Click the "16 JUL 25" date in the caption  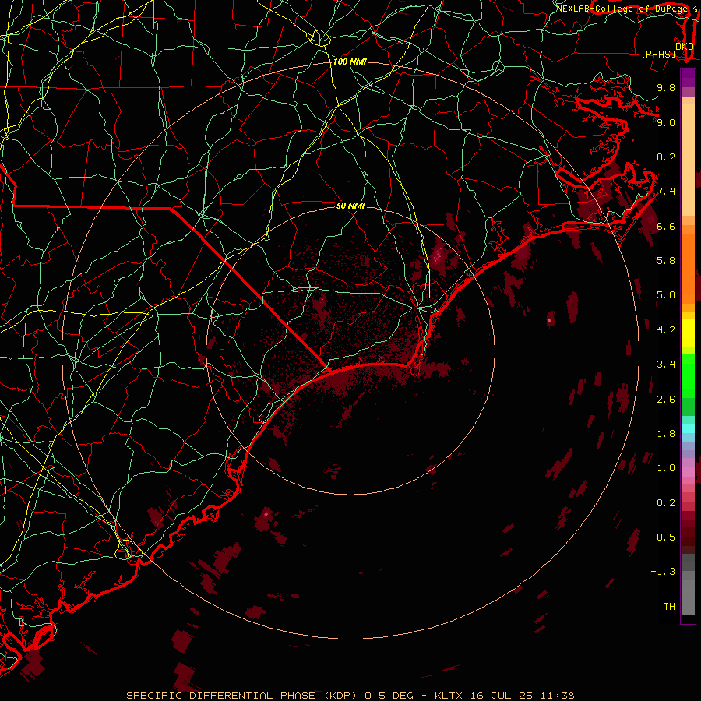503,696
